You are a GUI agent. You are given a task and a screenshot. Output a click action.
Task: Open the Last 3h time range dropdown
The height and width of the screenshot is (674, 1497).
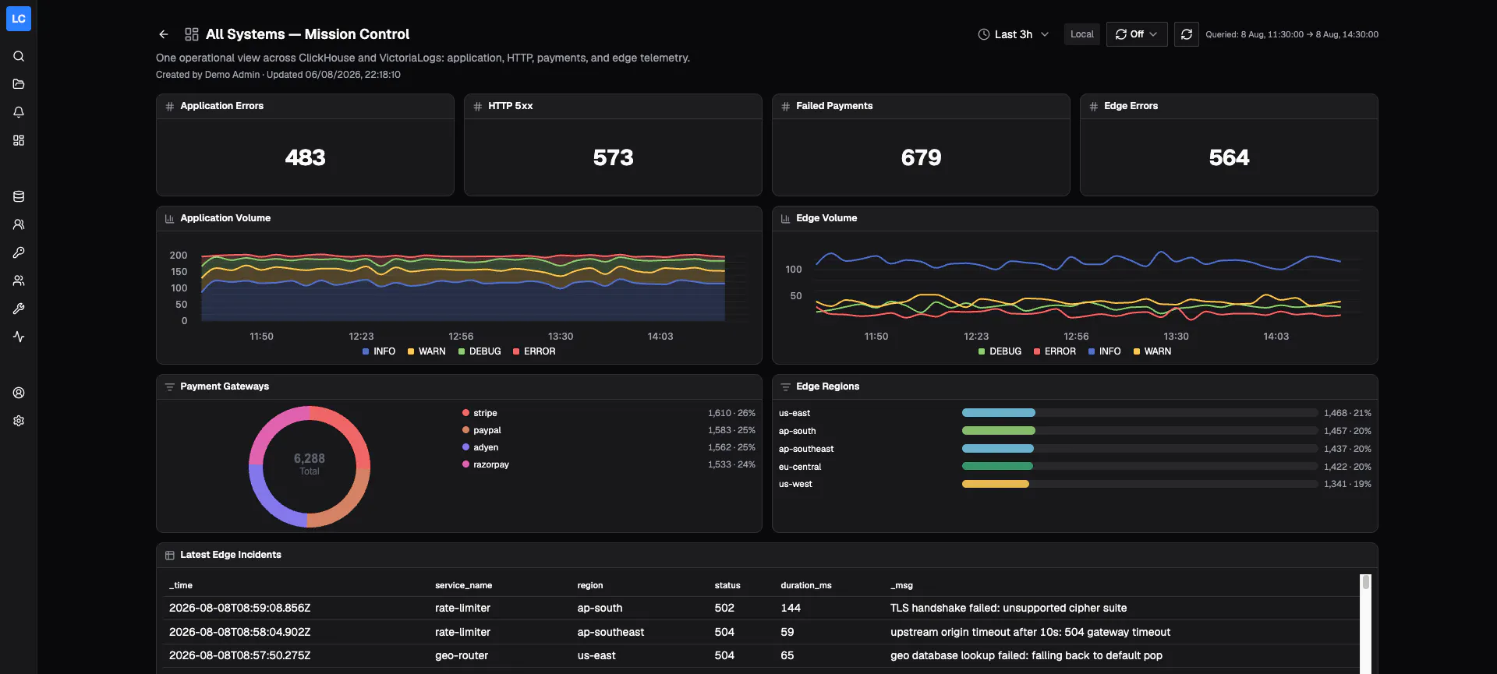1014,34
